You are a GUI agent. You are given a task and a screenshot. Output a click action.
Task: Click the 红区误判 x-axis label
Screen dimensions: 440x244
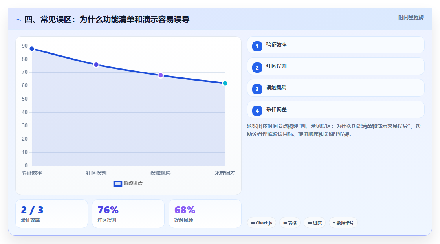96,173
